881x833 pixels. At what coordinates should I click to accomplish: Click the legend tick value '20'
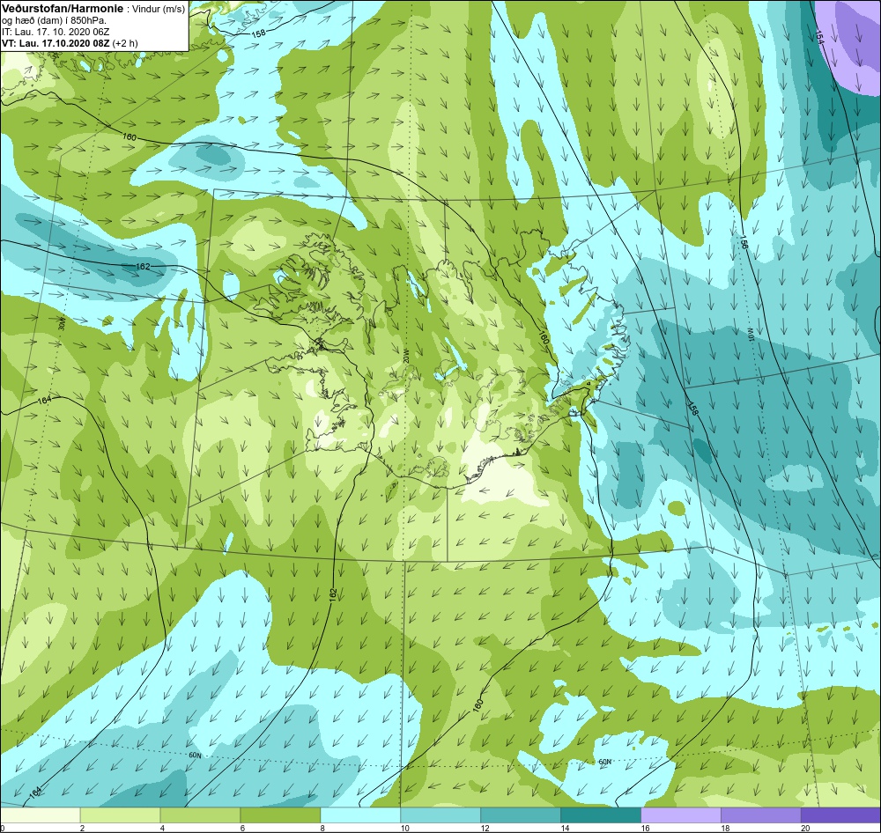pyautogui.click(x=805, y=828)
